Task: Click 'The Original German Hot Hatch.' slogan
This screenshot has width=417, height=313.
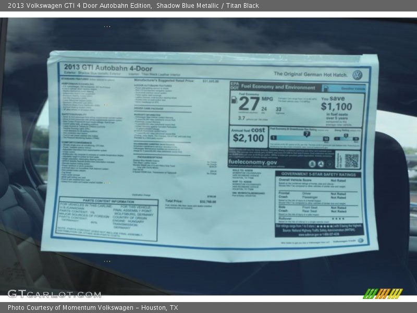Action: pos(311,74)
